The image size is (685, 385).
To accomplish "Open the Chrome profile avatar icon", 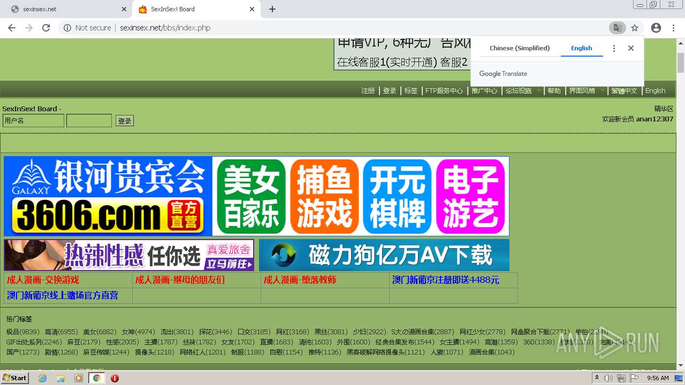I will (656, 28).
